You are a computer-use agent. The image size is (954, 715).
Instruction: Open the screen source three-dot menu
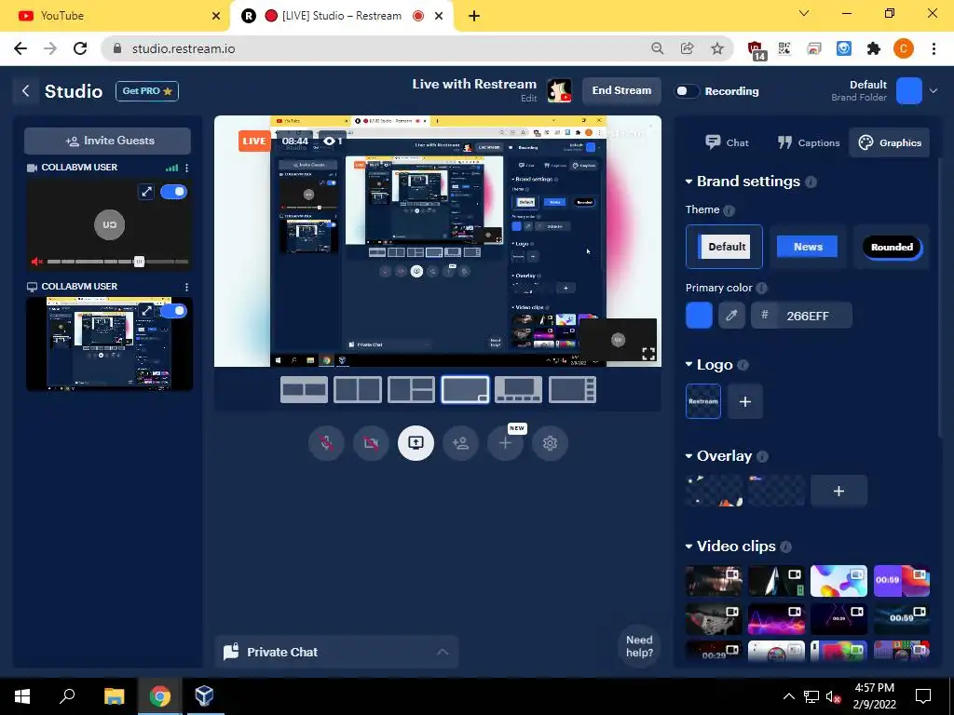pyautogui.click(x=186, y=287)
